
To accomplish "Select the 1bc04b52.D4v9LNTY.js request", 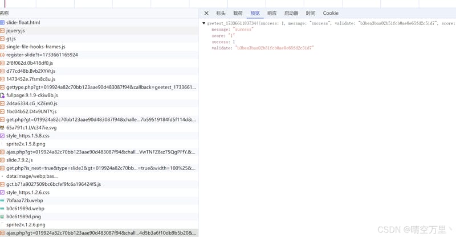I will 99,111.
